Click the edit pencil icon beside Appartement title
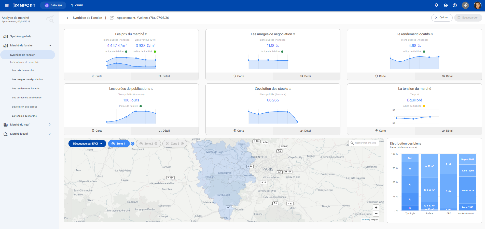This screenshot has width=485, height=229. coord(112,18)
